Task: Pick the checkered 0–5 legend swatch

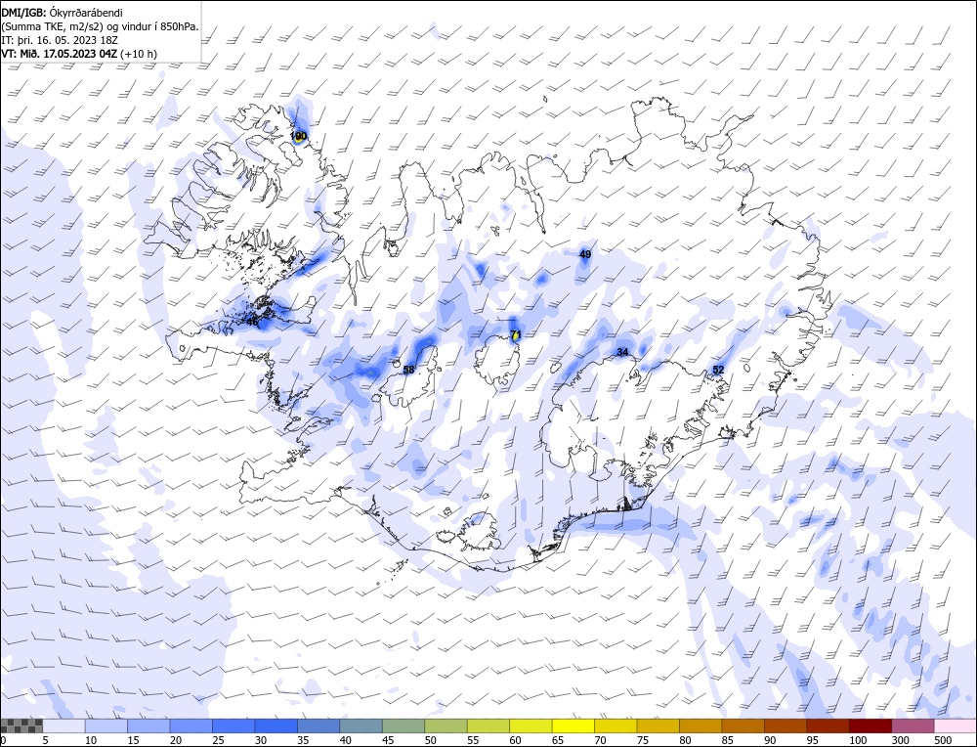Action: pyautogui.click(x=21, y=725)
